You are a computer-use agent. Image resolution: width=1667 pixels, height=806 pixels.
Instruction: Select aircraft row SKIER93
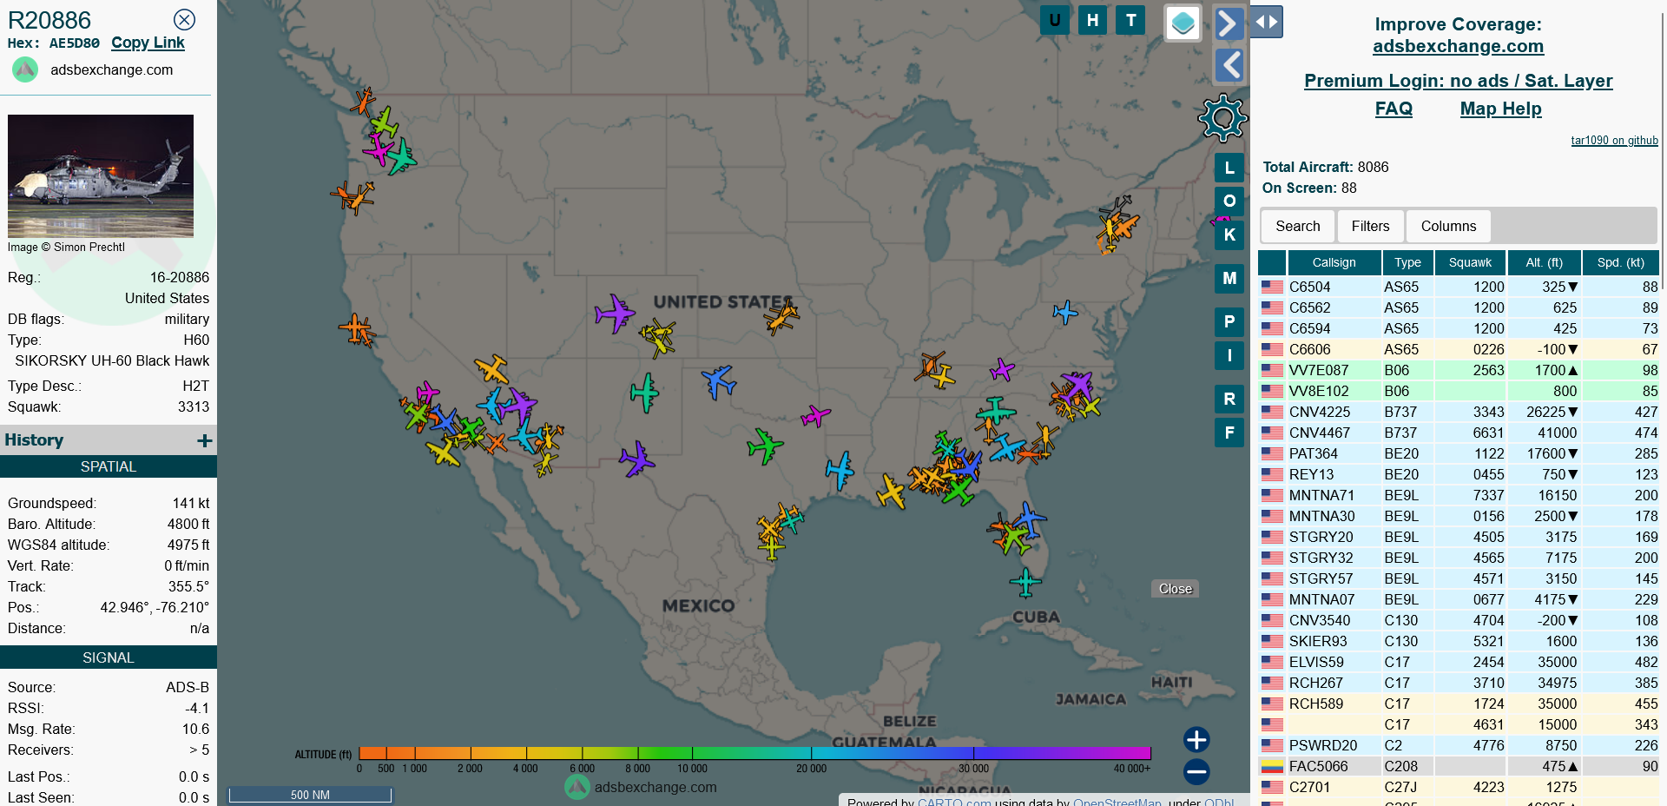tap(1459, 641)
